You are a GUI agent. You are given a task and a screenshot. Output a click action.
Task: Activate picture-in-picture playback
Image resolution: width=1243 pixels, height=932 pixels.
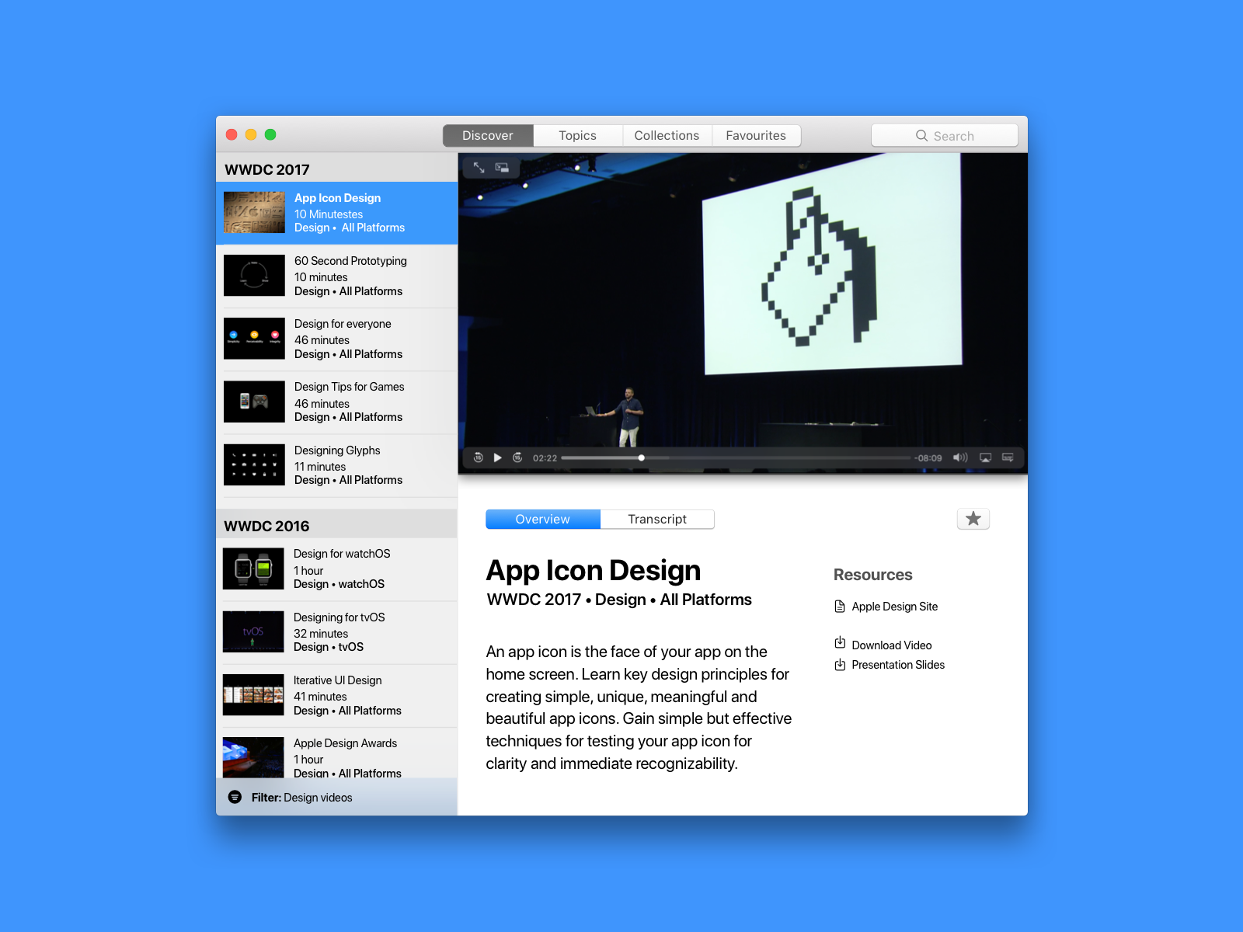pyautogui.click(x=503, y=168)
